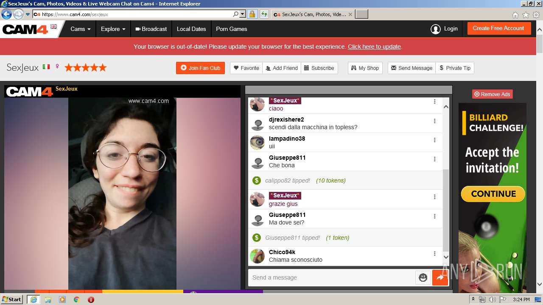Open Chrome from the taskbar
Screen dimensions: 543x305
pyautogui.click(x=76, y=299)
